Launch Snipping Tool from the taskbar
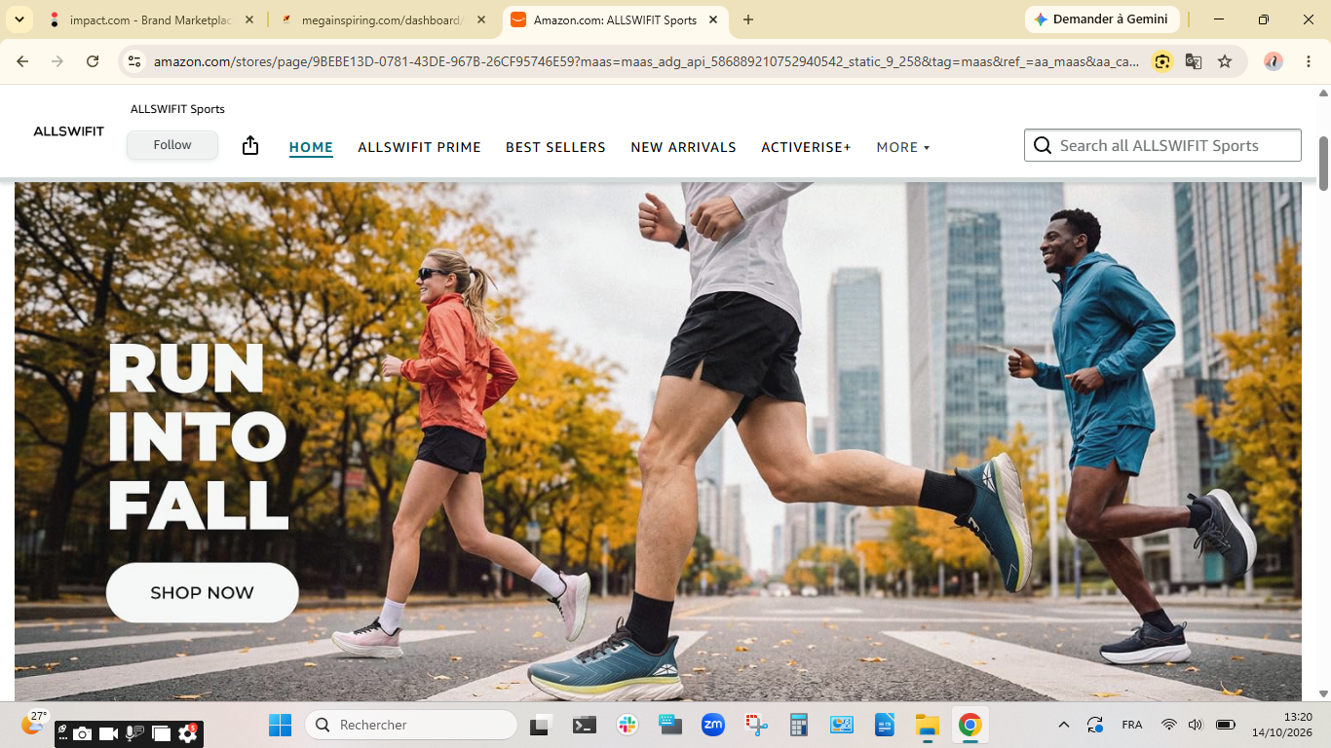1331x748 pixels. click(756, 725)
